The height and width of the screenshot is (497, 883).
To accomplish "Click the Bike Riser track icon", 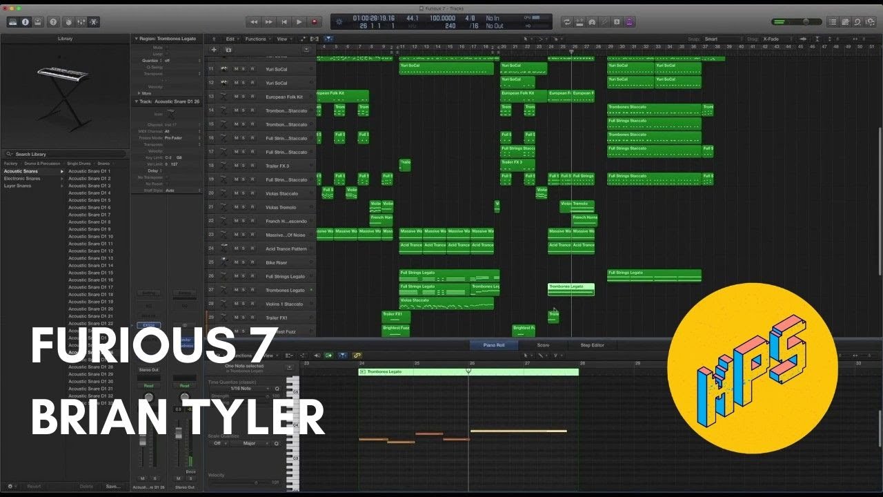I will (x=224, y=262).
